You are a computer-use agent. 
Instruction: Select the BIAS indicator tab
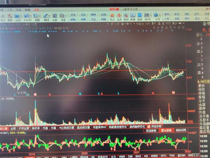click(x=138, y=156)
